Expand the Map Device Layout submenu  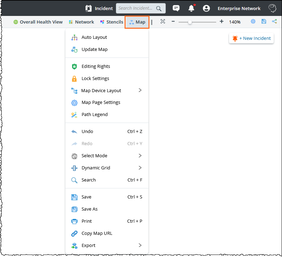coord(140,90)
